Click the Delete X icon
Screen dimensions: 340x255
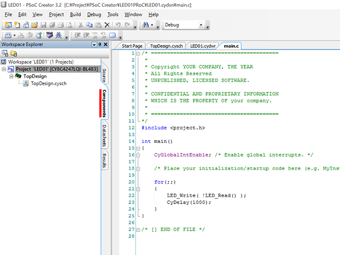coord(107,25)
